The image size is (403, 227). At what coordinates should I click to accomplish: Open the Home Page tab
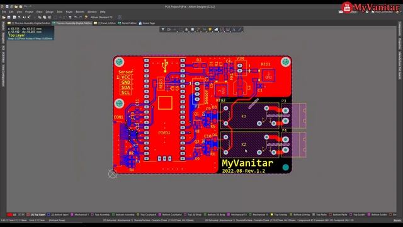pyautogui.click(x=147, y=23)
